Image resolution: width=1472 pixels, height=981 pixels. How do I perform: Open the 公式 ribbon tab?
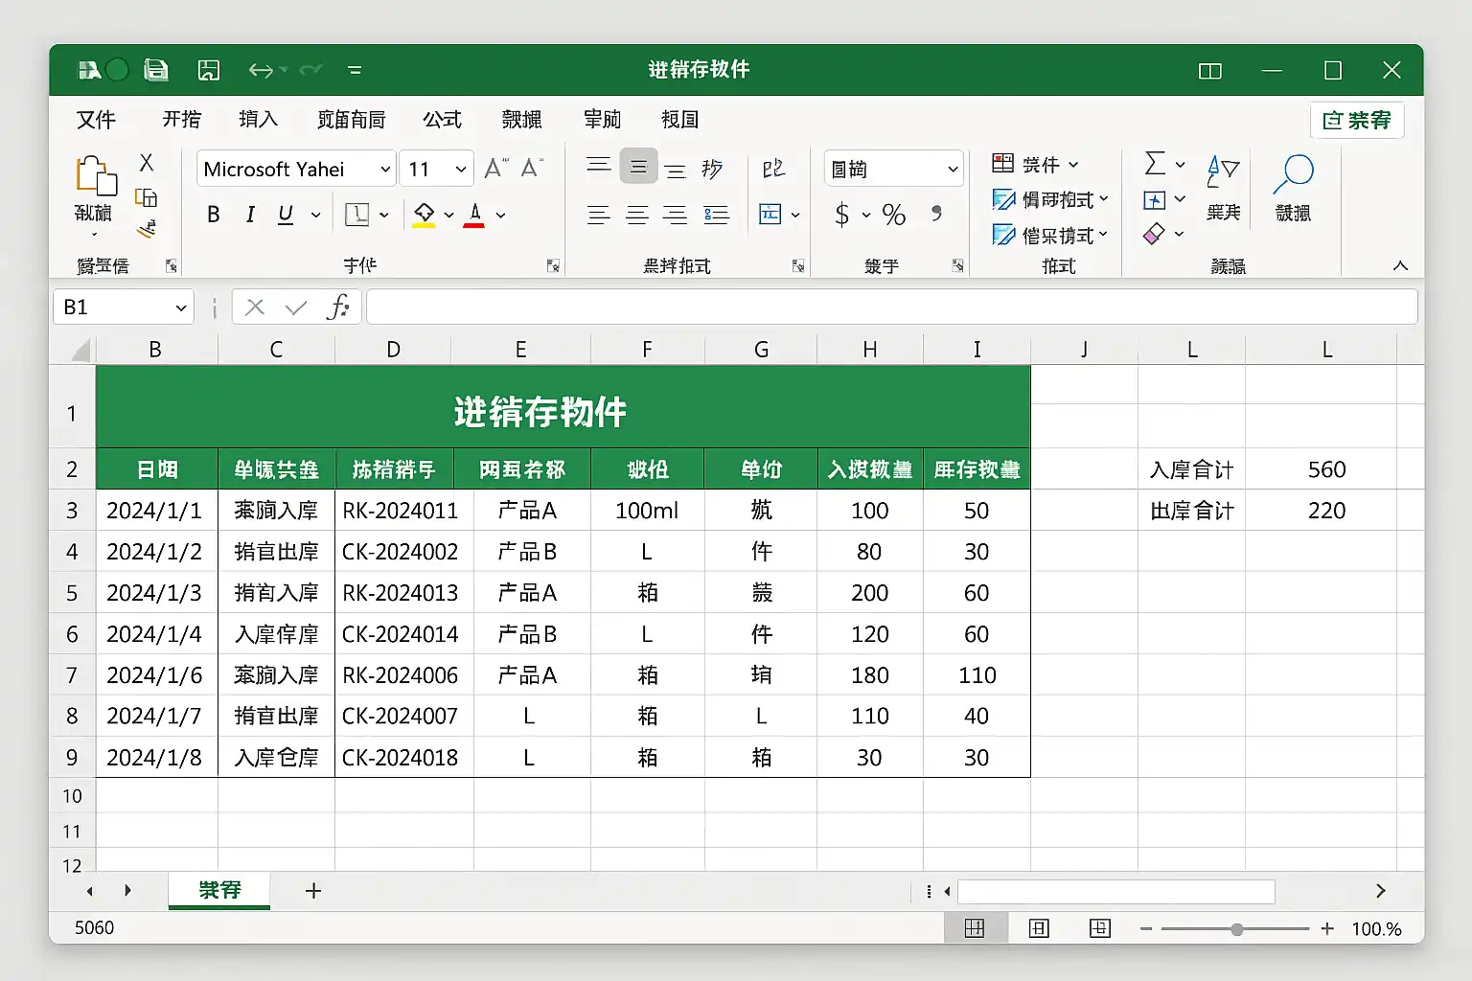(442, 120)
